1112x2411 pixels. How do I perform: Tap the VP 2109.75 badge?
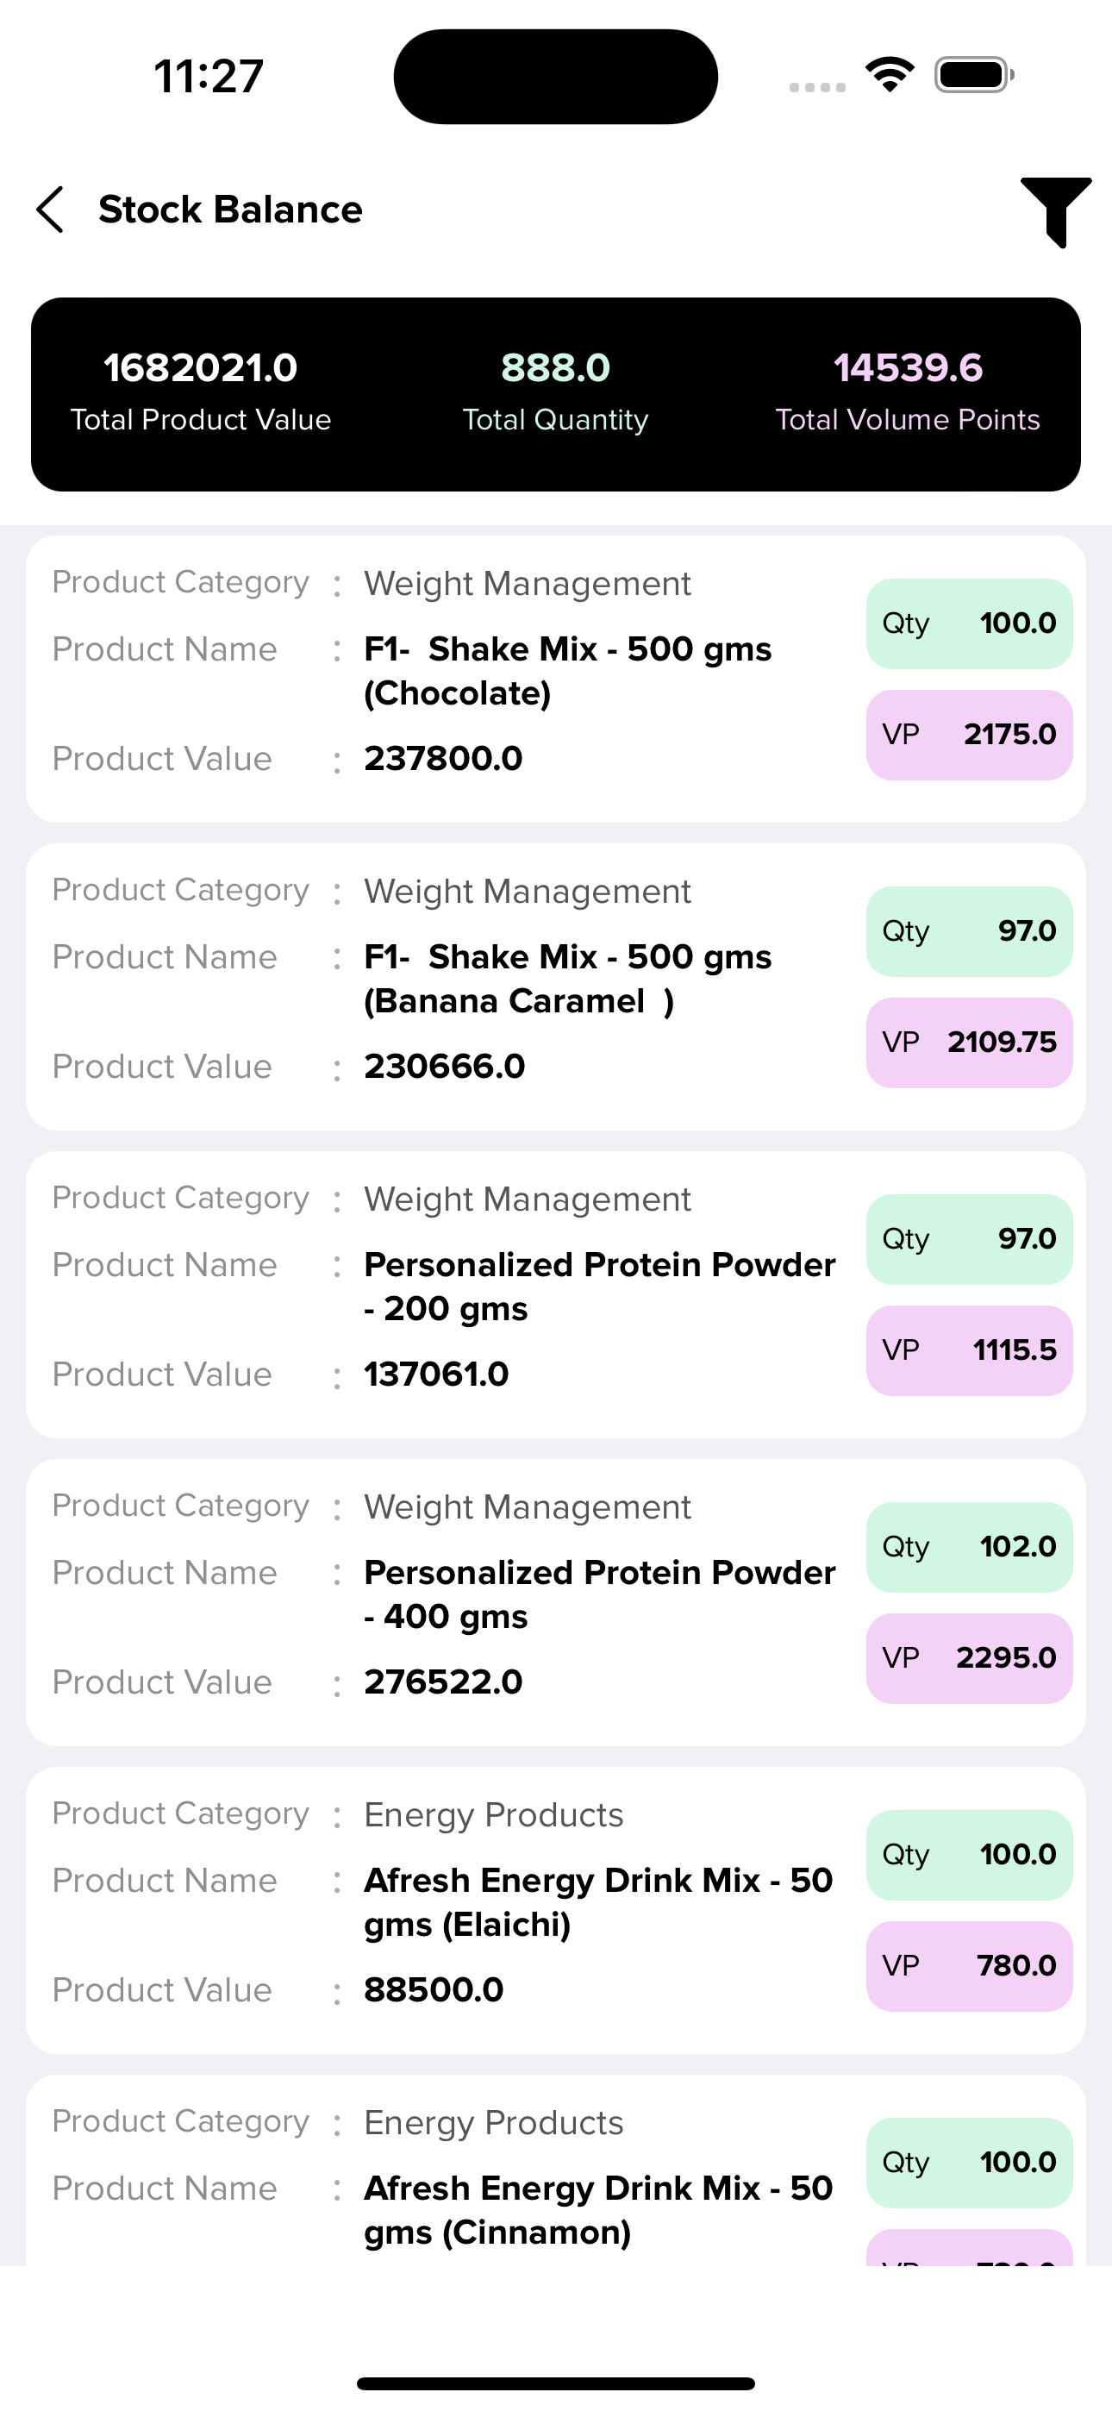tap(969, 1043)
